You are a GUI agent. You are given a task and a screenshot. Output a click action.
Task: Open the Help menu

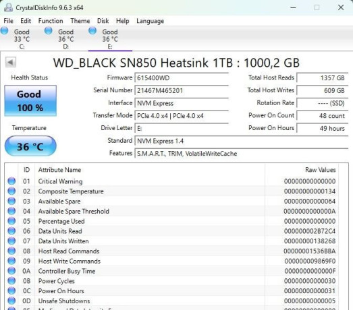tap(123, 21)
